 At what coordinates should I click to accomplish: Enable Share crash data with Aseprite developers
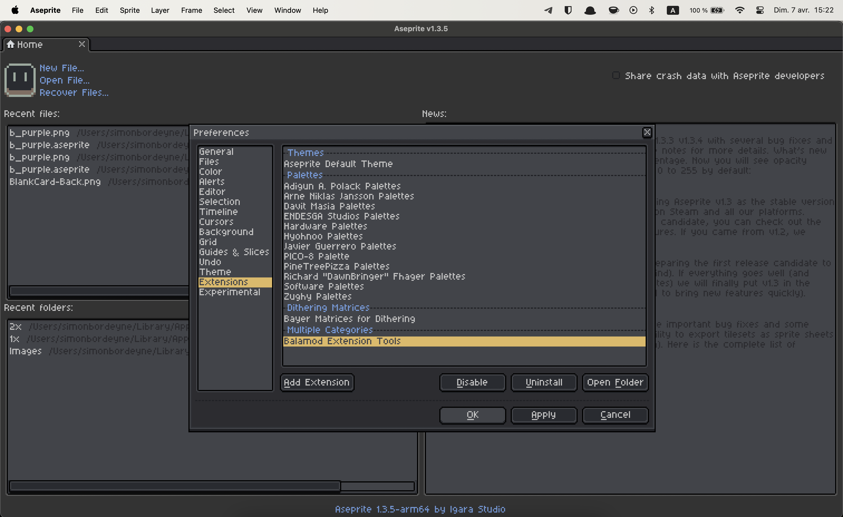click(x=616, y=75)
